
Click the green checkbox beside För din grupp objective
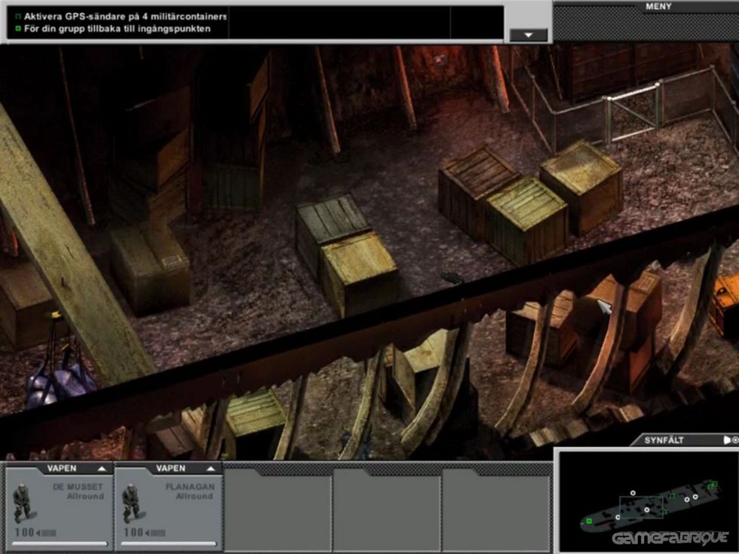pos(18,29)
